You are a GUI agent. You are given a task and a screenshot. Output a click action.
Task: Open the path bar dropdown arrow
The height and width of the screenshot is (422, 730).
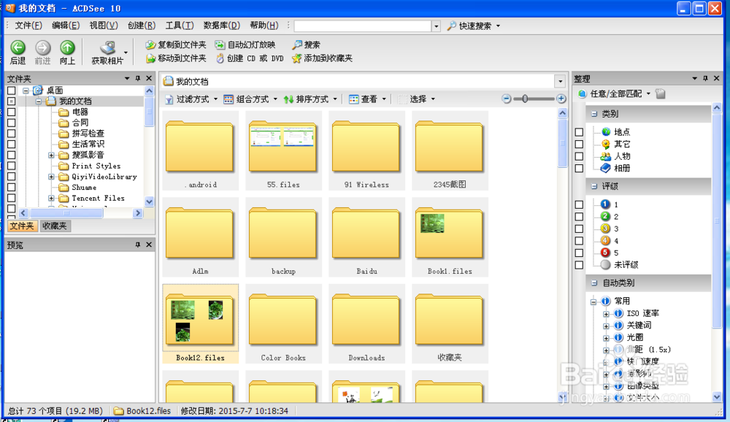coord(561,82)
